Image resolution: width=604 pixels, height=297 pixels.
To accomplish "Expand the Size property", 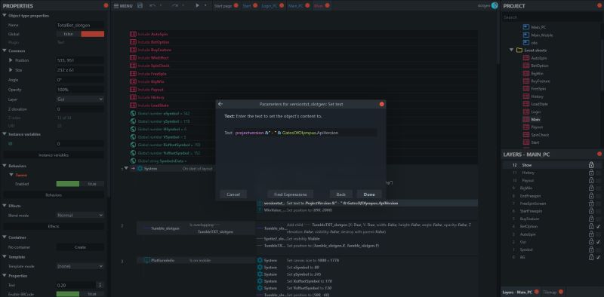I will click(11, 70).
